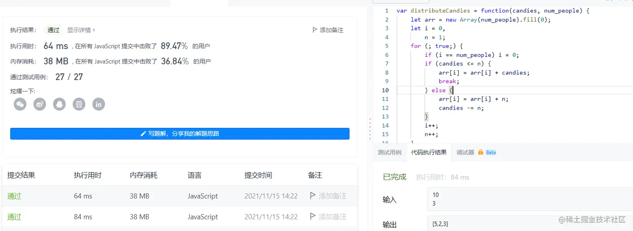The height and width of the screenshot is (231, 633).
Task: Share result via Douban icon
Action: point(79,104)
